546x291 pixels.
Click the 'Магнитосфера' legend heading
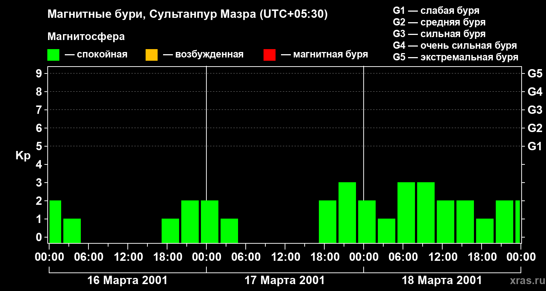click(86, 37)
